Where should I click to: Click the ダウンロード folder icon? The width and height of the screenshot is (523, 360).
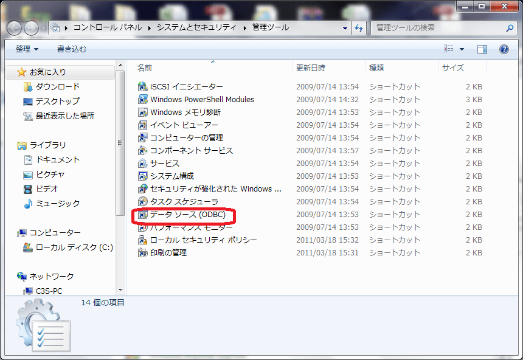(x=28, y=87)
